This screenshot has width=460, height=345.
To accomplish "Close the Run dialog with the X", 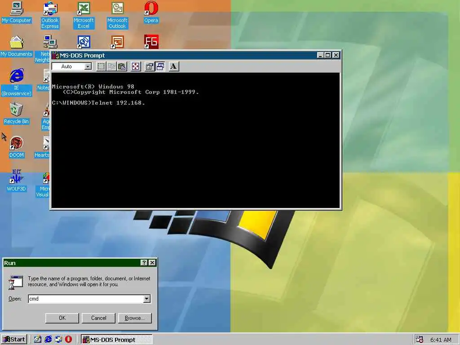I will pyautogui.click(x=152, y=263).
